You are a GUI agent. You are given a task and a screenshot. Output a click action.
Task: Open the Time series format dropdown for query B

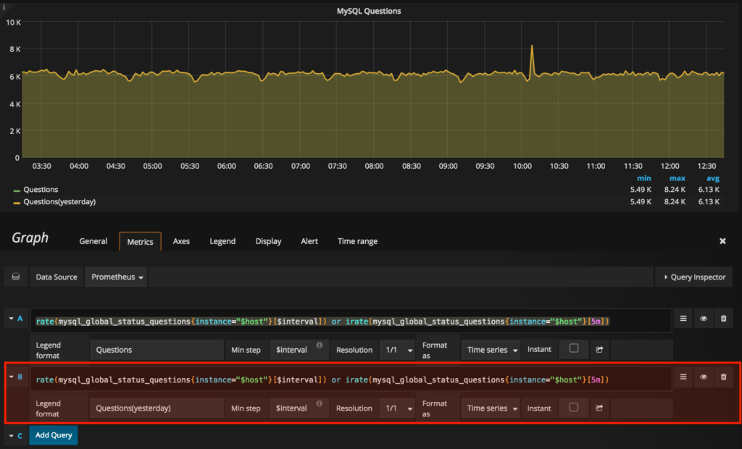point(491,408)
